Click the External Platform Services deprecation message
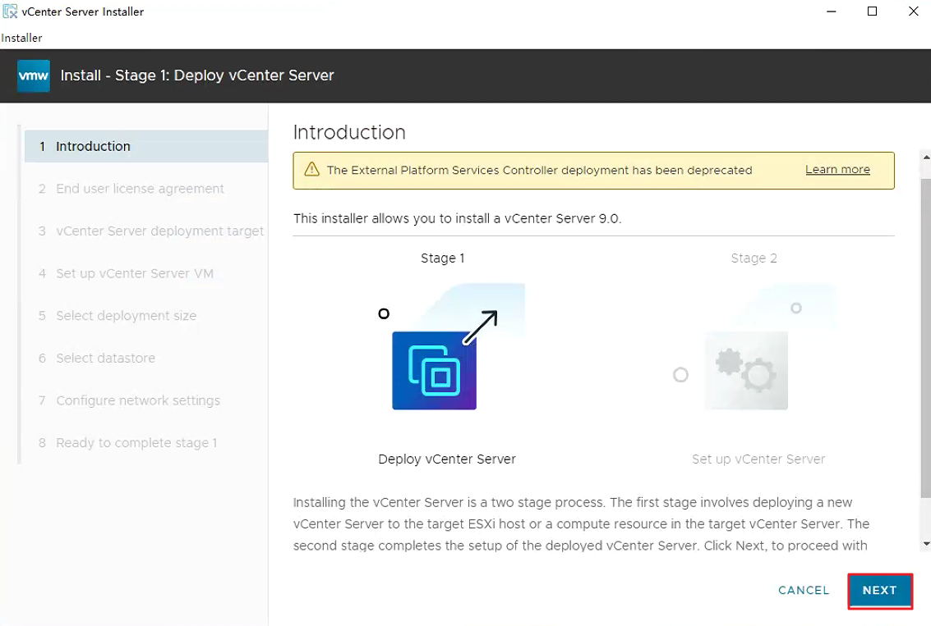 539,170
